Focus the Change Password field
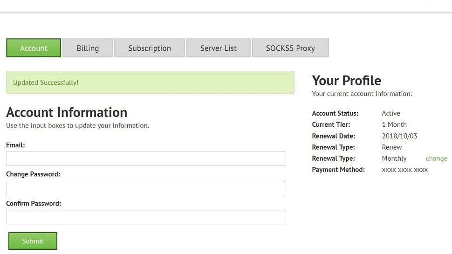Viewport: 452px width, 254px height. pos(145,188)
